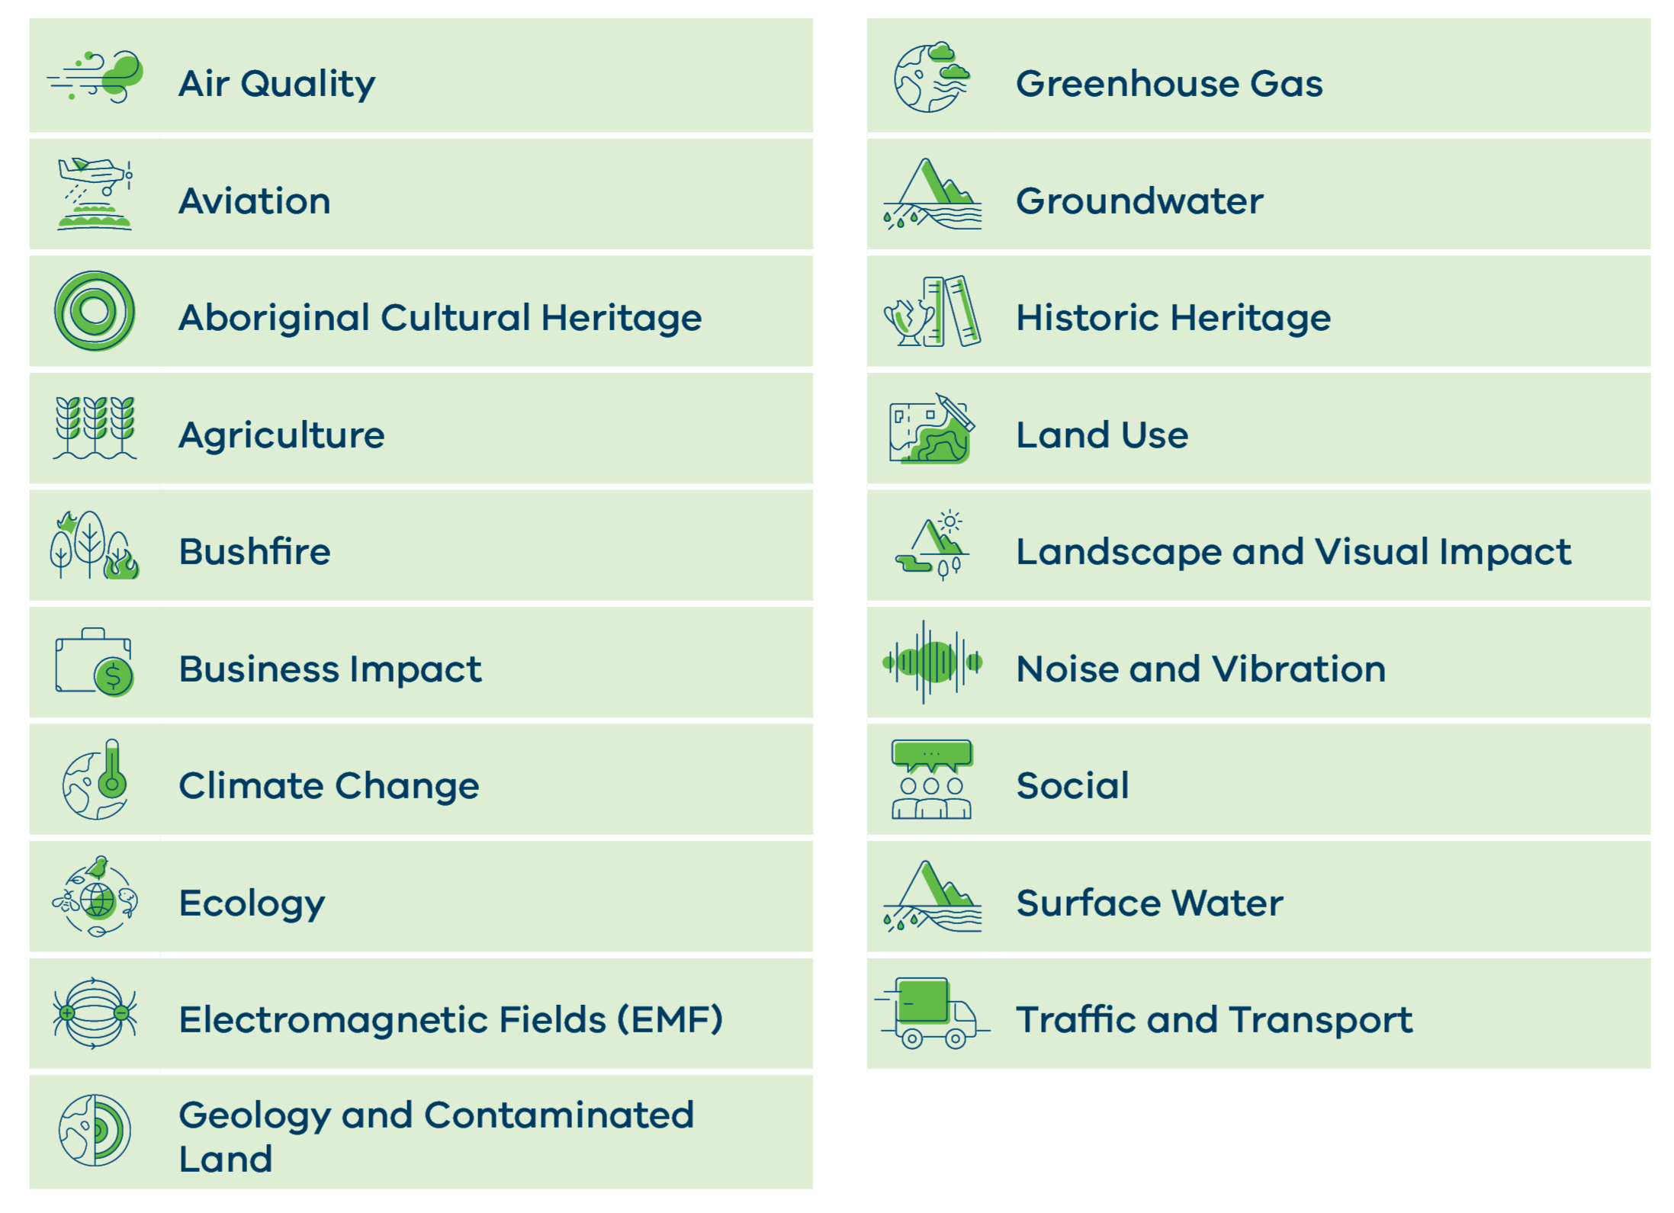Click the Land Use map and pencil icon

click(x=931, y=429)
